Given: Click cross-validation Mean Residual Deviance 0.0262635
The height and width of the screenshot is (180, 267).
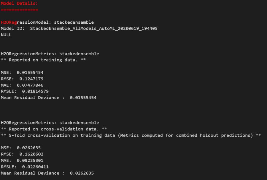Looking at the screenshot, I should (82, 173).
